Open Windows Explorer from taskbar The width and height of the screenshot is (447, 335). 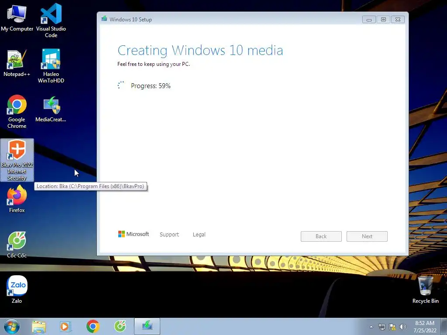point(39,326)
